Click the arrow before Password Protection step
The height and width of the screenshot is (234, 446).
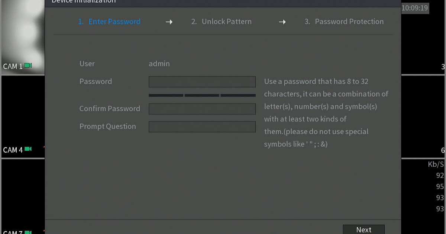282,22
